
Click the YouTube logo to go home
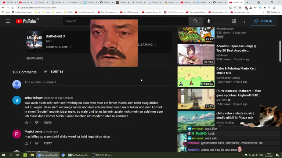pyautogui.click(x=26, y=21)
